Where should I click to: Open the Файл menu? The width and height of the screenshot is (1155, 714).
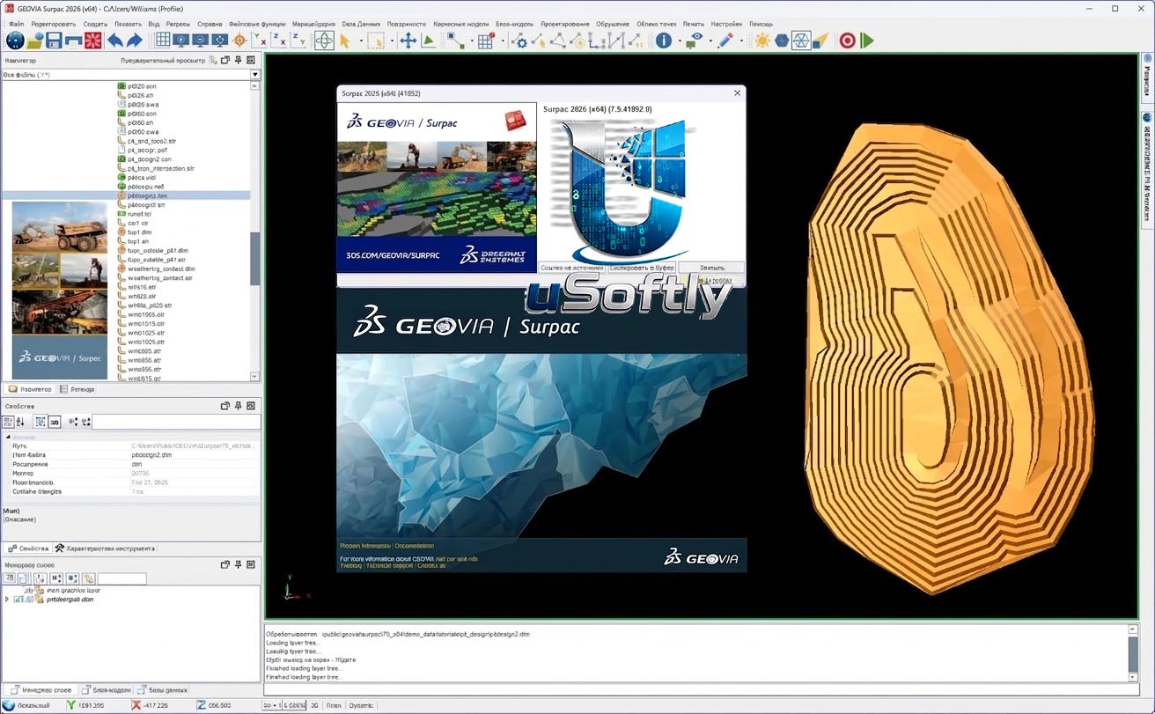click(16, 24)
